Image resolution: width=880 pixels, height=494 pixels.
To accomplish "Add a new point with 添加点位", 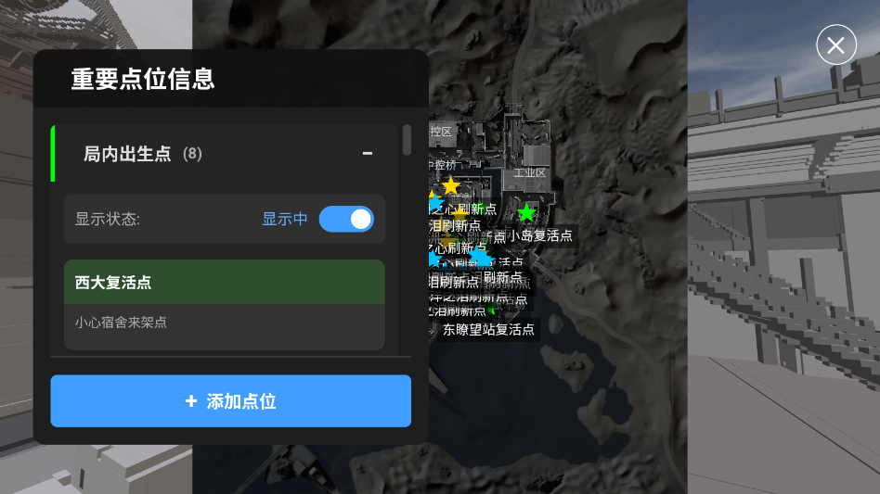I will point(230,401).
